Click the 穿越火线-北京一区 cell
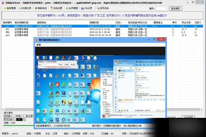 138,32
